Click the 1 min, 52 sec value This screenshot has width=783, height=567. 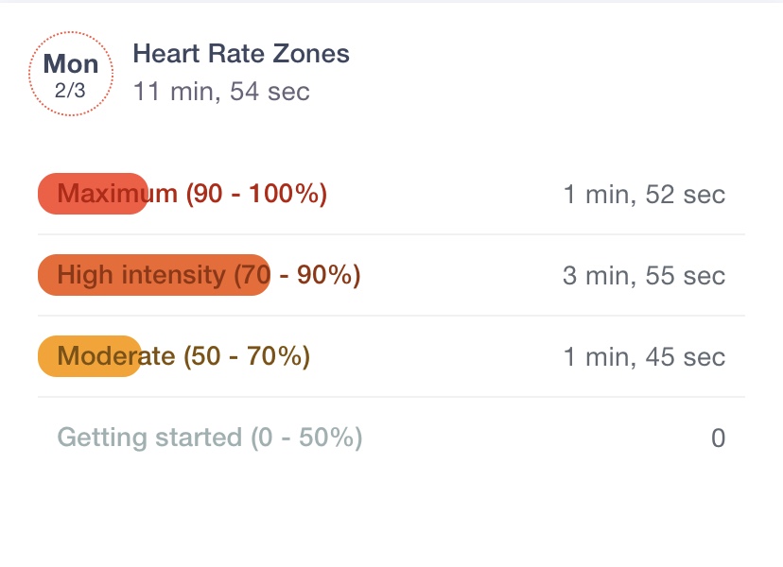[644, 194]
